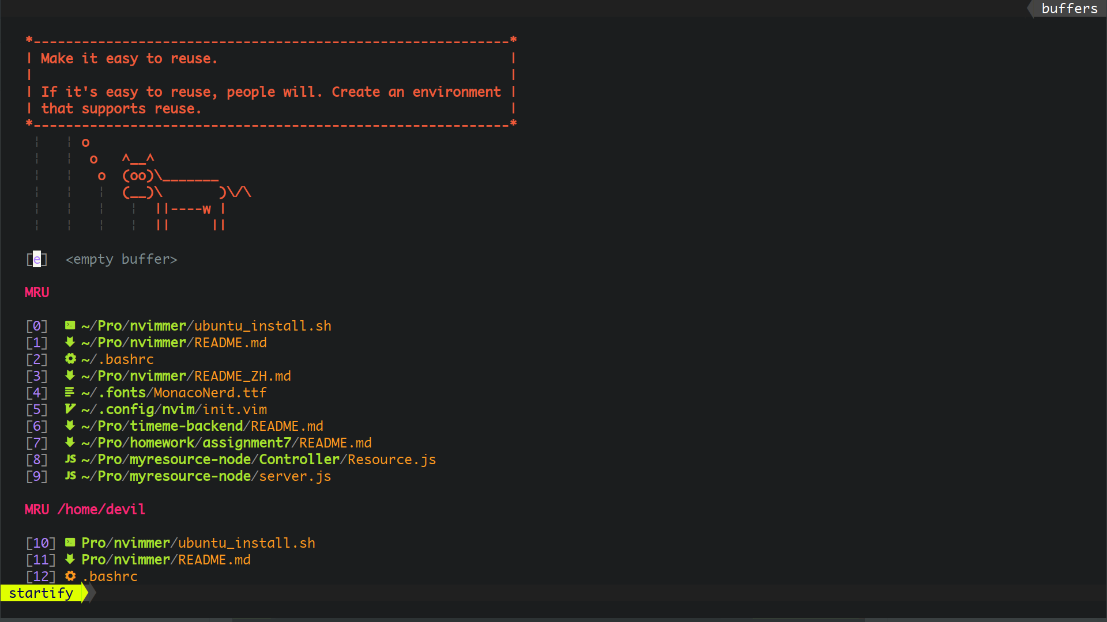Click the text file icon beside MonacoNerd.ttf
Image resolution: width=1107 pixels, height=622 pixels.
tap(70, 392)
